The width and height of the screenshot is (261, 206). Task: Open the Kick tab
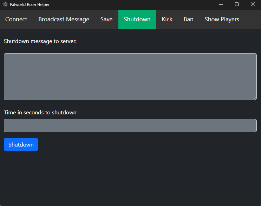(167, 19)
